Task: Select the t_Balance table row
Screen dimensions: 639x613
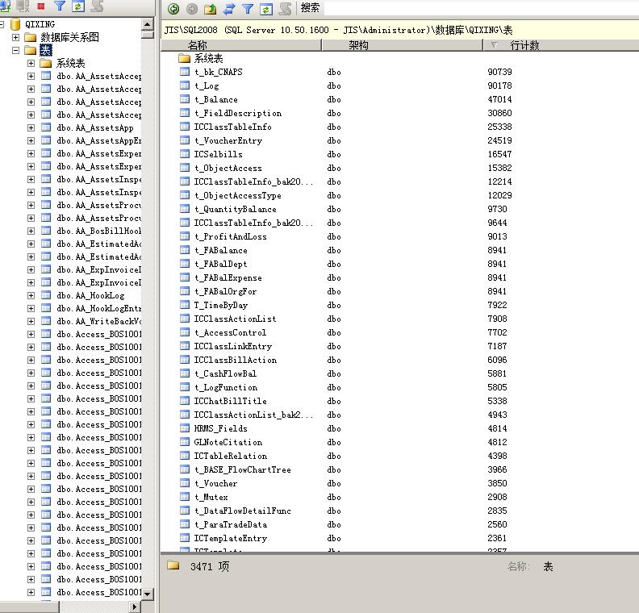Action: point(216,99)
